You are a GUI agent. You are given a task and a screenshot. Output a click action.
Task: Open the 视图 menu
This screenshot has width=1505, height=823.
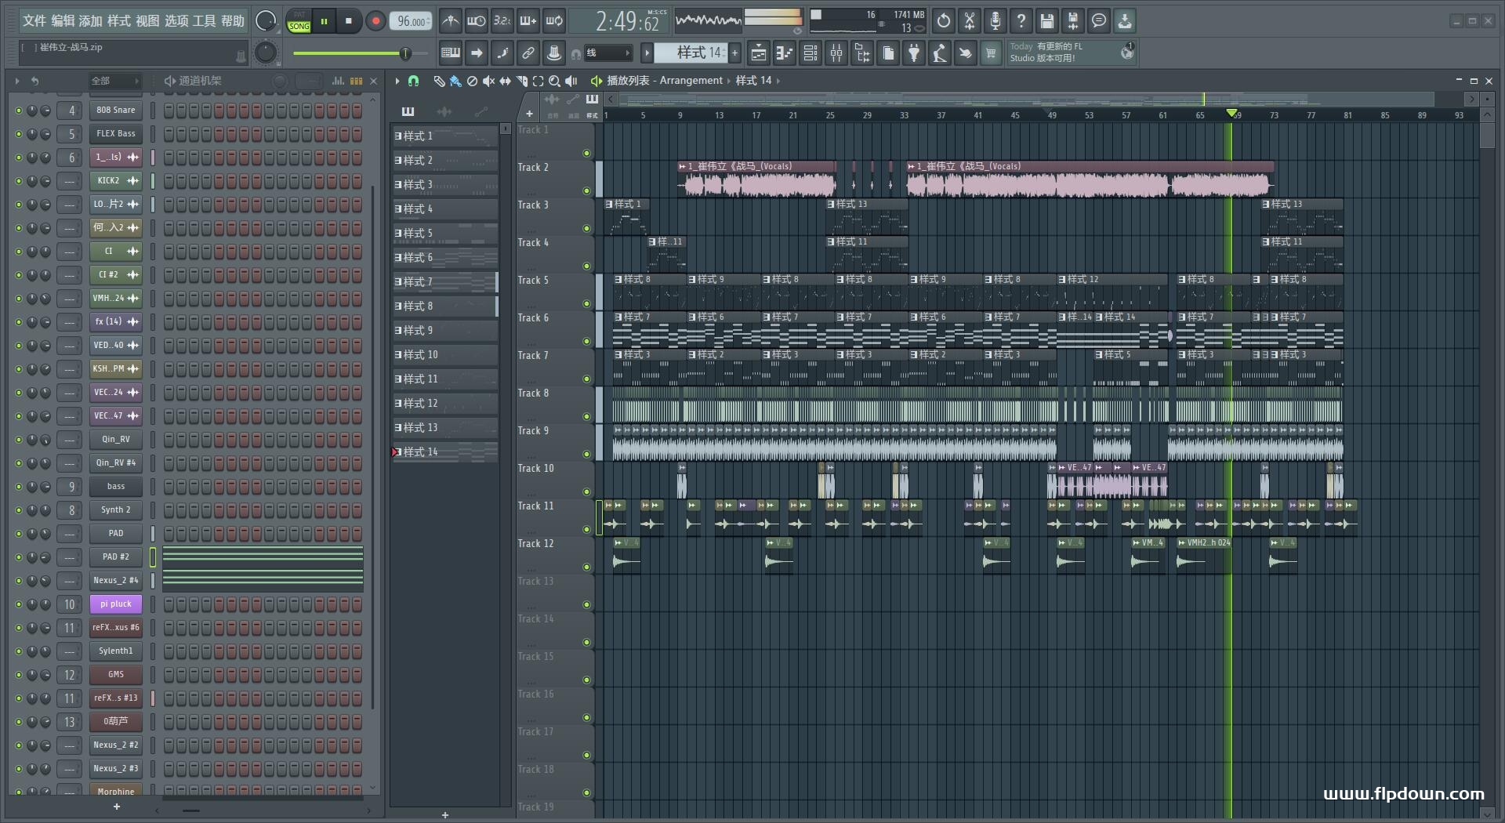coord(147,21)
